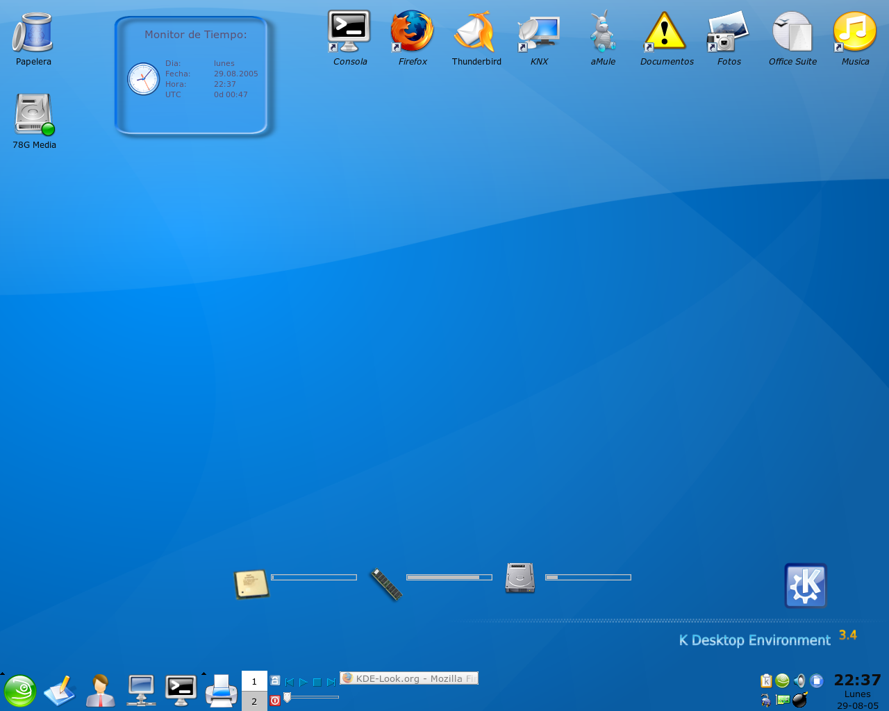Click the disk usage bar
The image size is (889, 711).
tap(588, 578)
